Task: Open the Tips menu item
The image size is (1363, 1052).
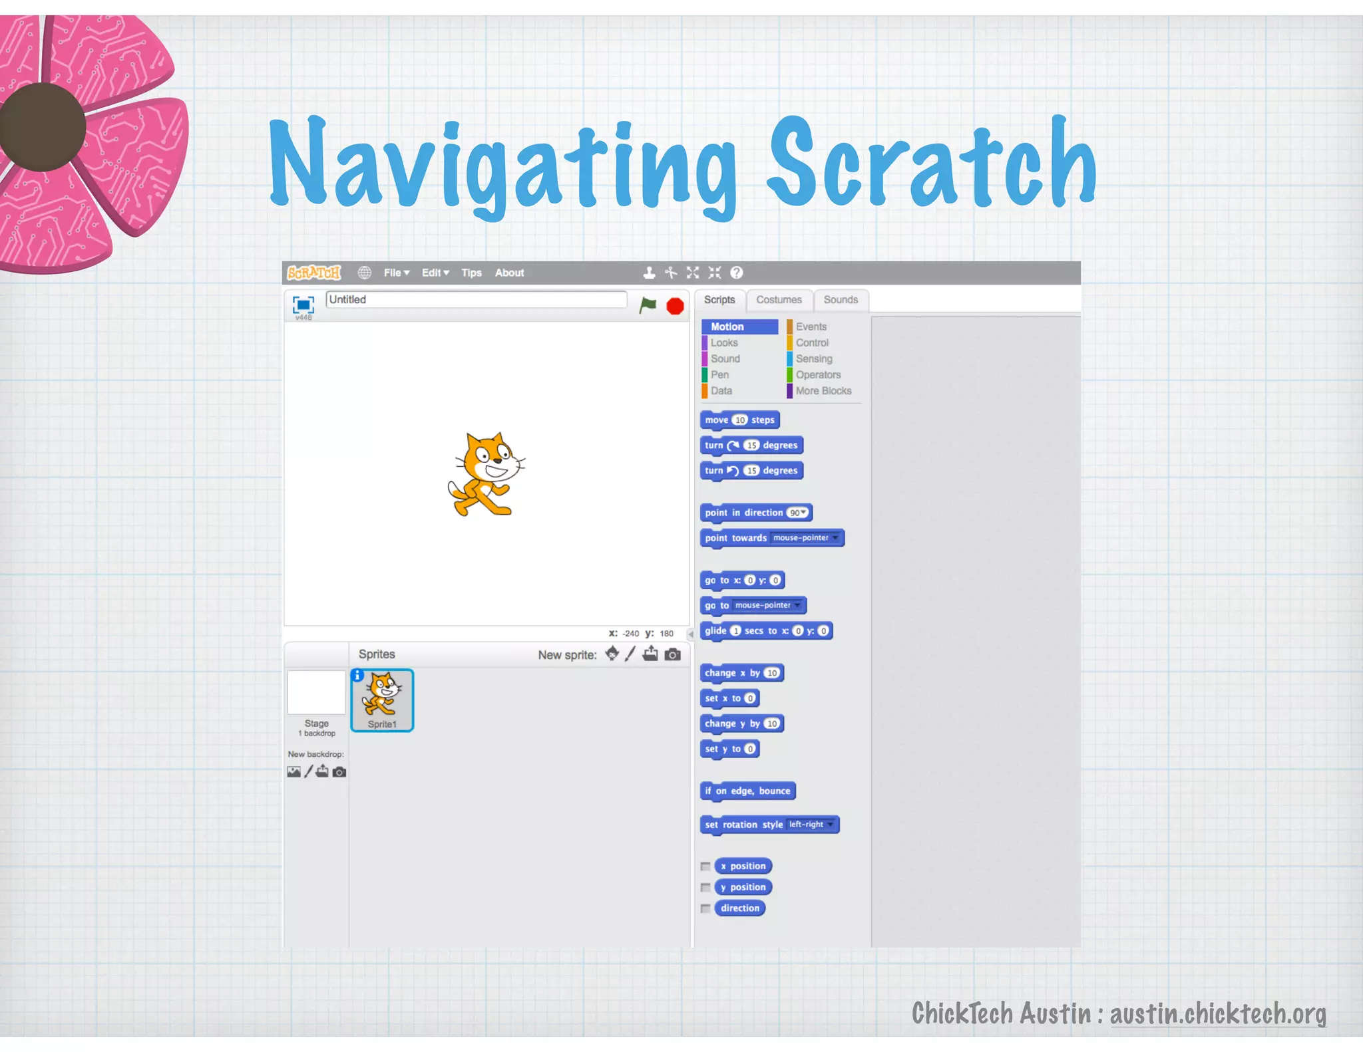Action: 471,273
